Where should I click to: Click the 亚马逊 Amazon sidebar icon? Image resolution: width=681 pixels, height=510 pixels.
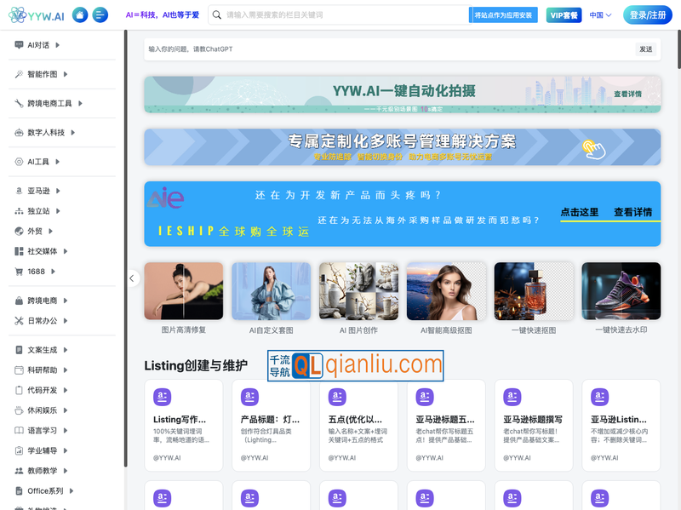point(20,191)
